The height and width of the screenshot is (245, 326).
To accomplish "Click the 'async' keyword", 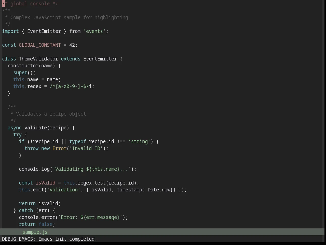I will pos(15,128).
